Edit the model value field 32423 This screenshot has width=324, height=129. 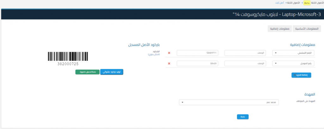pyautogui.click(x=197, y=63)
